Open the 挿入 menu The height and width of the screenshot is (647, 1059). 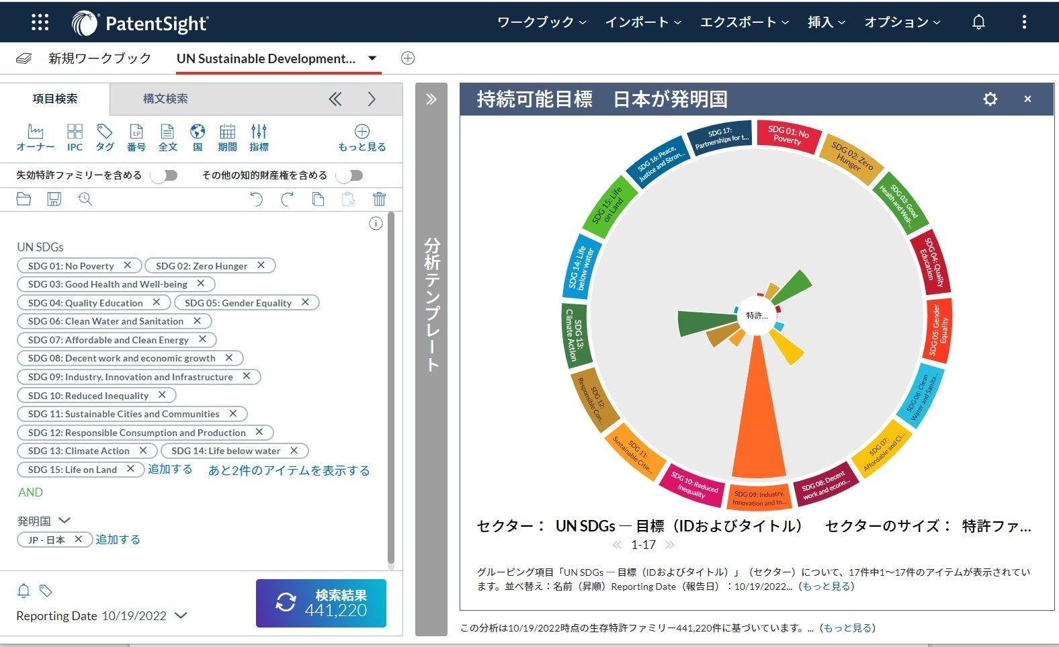[827, 22]
